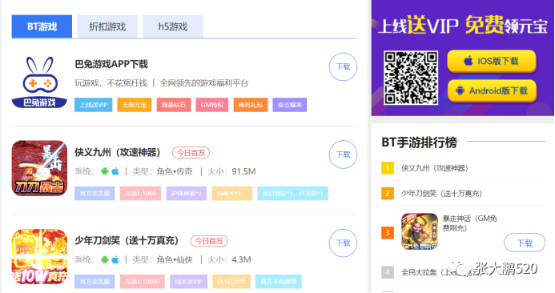555x293 pixels.
Task: Click 上线送VIP 免费领元宝 banner text
Action: point(463,26)
